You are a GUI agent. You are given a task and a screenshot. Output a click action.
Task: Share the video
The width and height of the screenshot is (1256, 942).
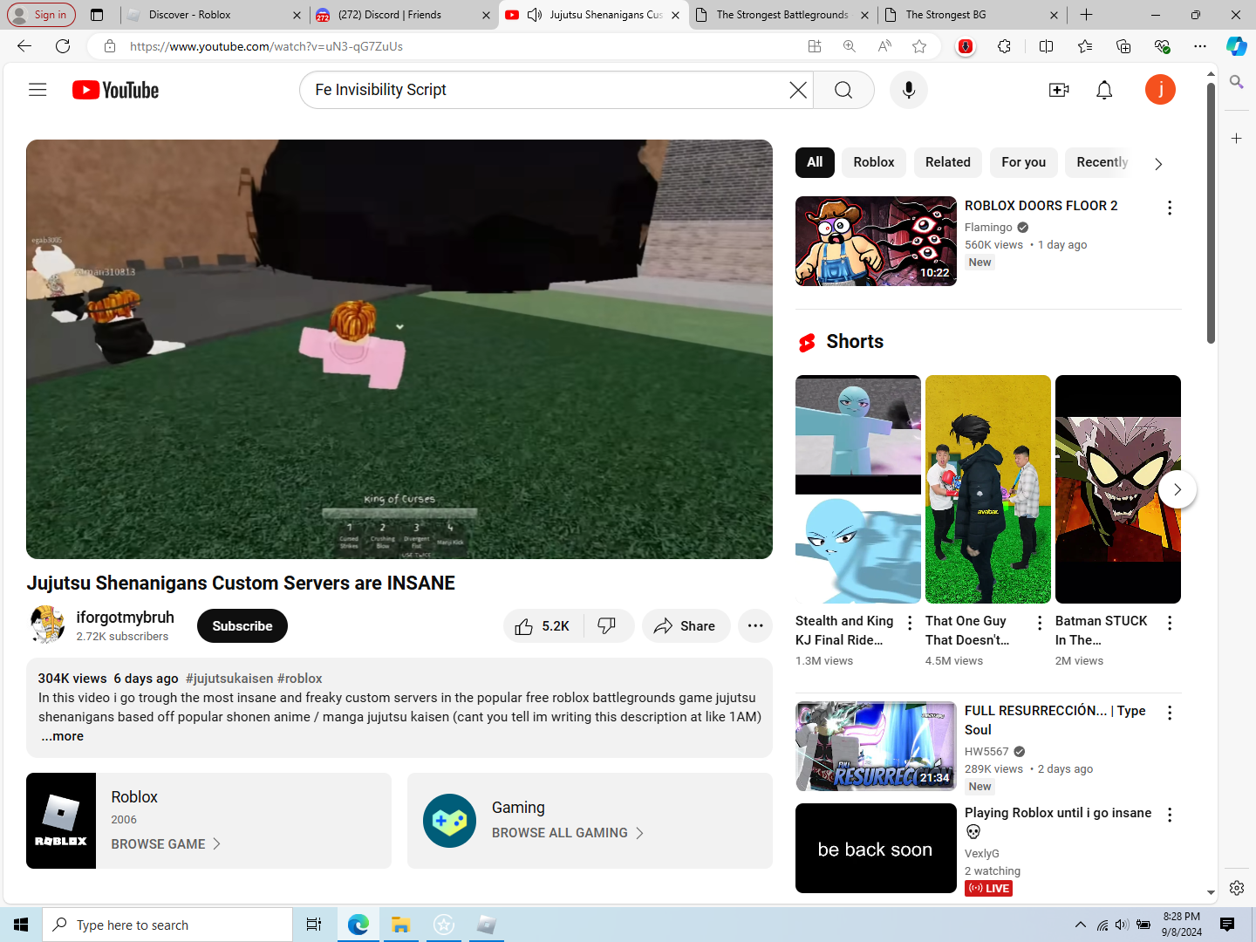[x=686, y=626]
